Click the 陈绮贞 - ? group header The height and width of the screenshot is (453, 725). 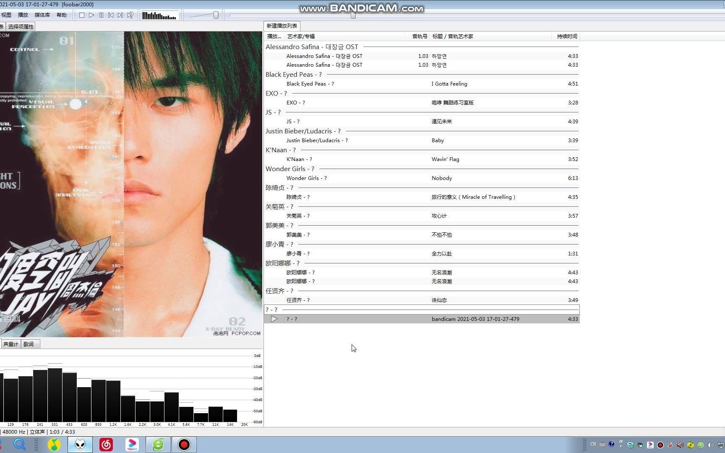coord(422,188)
